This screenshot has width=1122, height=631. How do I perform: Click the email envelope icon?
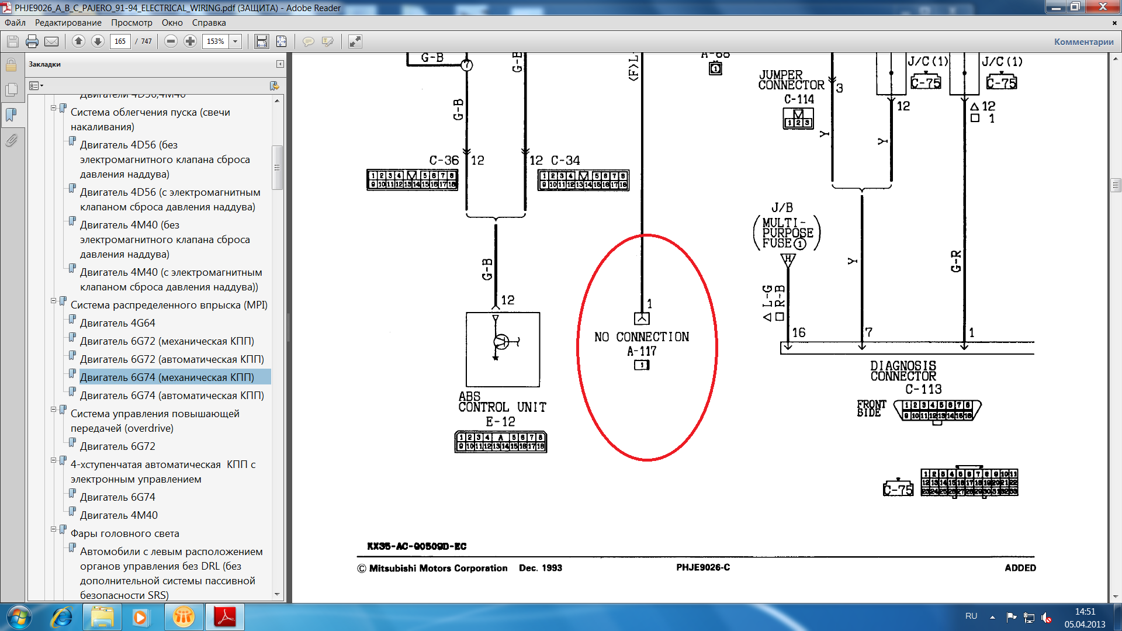[51, 41]
